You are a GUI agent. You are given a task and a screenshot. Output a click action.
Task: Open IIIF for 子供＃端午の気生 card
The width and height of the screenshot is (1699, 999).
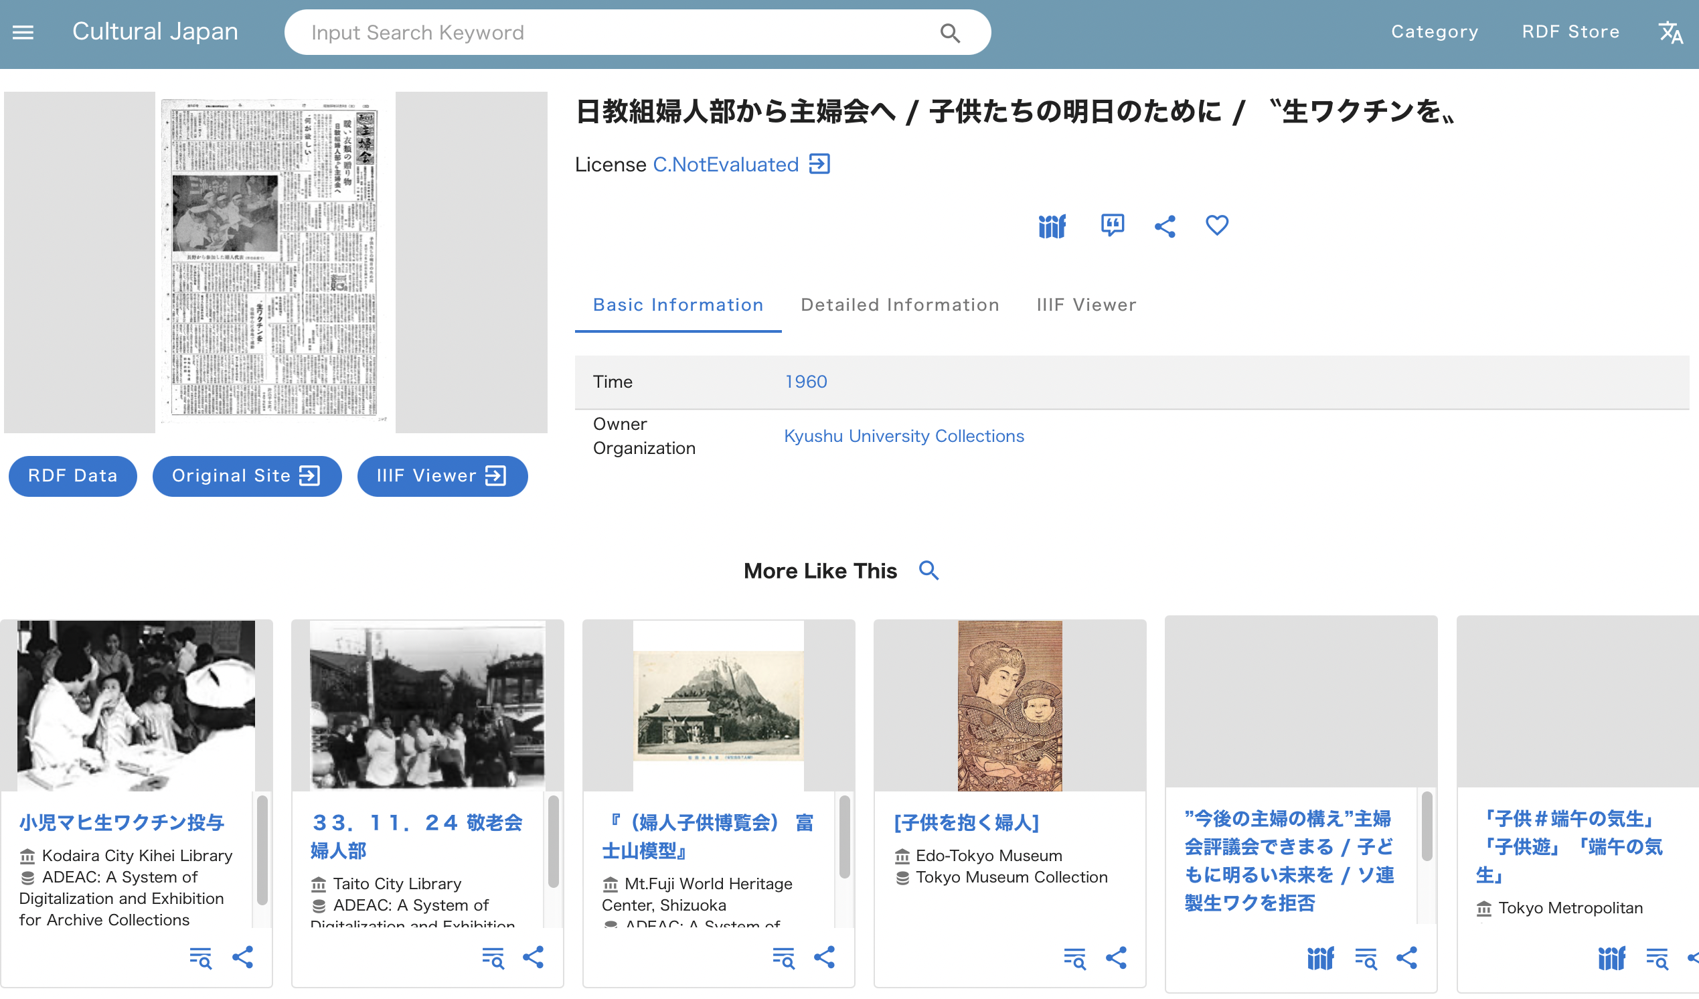click(x=1611, y=958)
